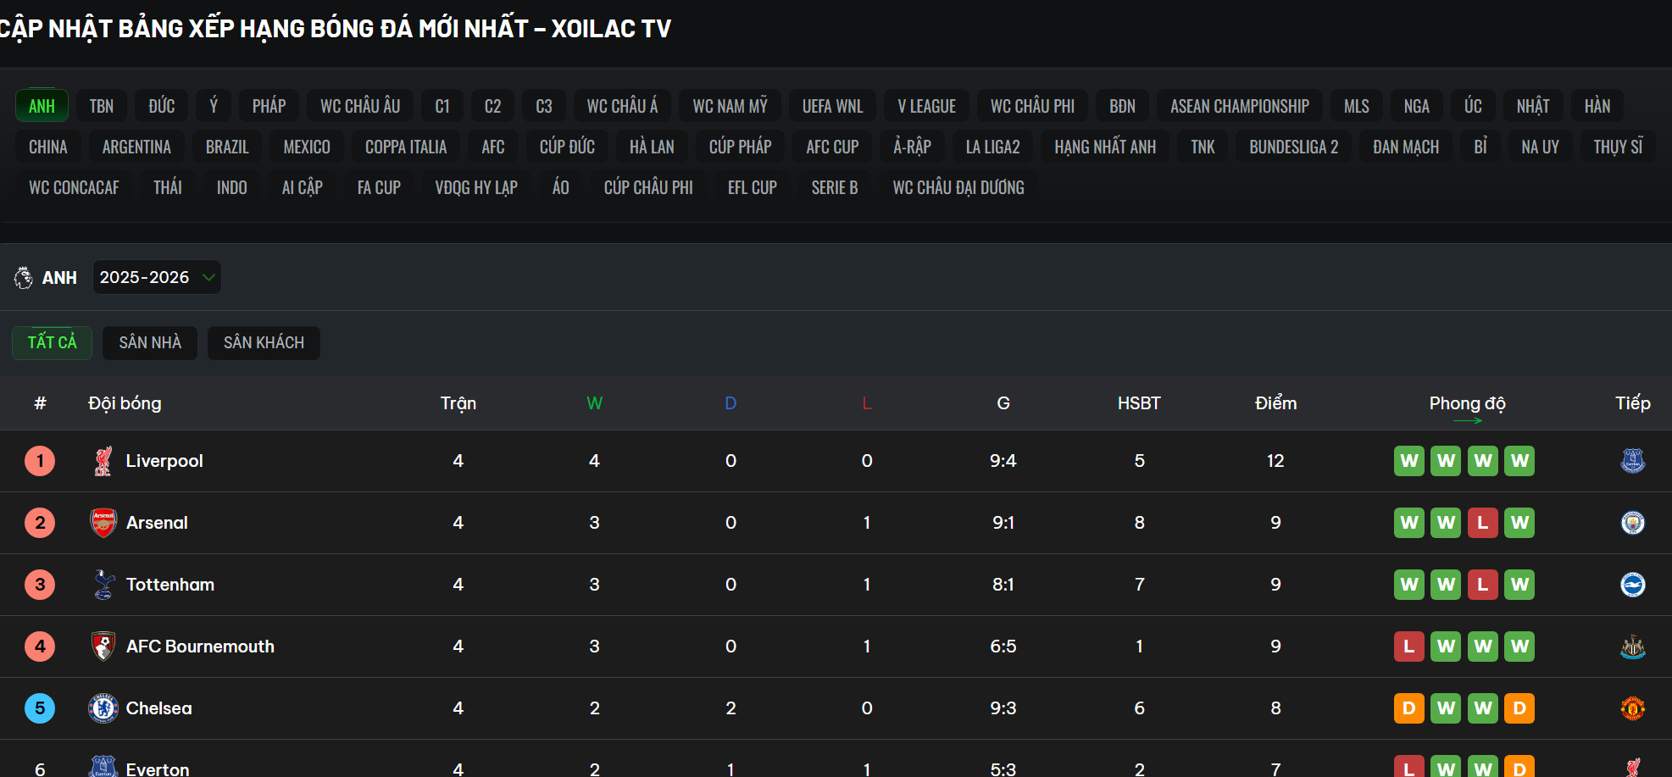Viewport: 1672px width, 777px height.
Task: Open the AFC Bournemouth team link
Action: tap(200, 647)
